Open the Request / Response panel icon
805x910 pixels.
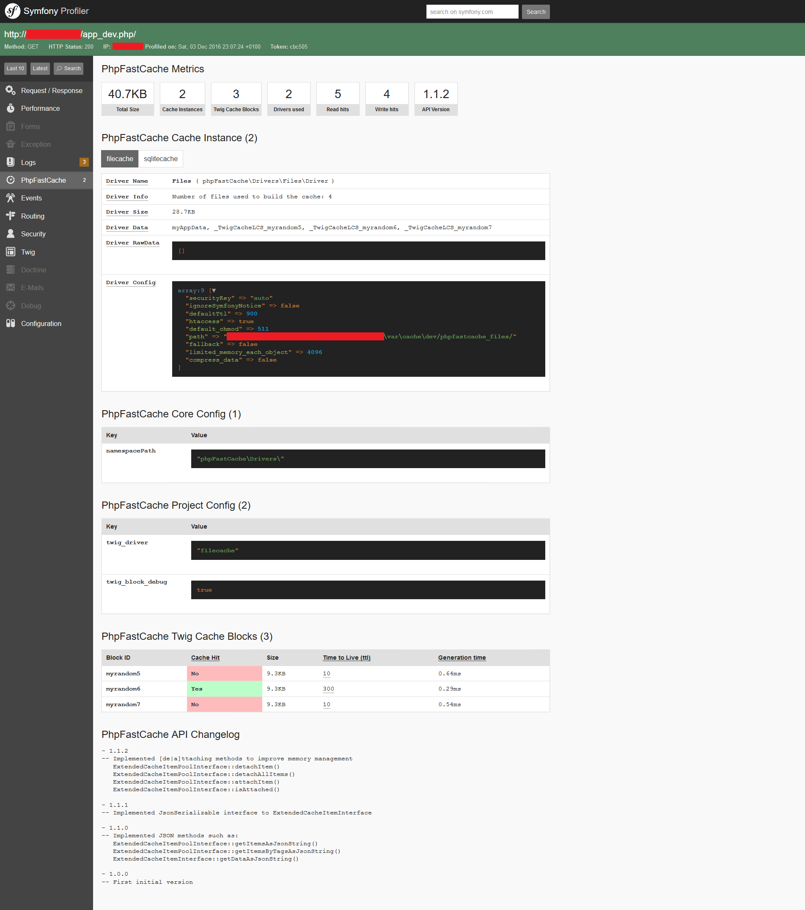tap(11, 90)
